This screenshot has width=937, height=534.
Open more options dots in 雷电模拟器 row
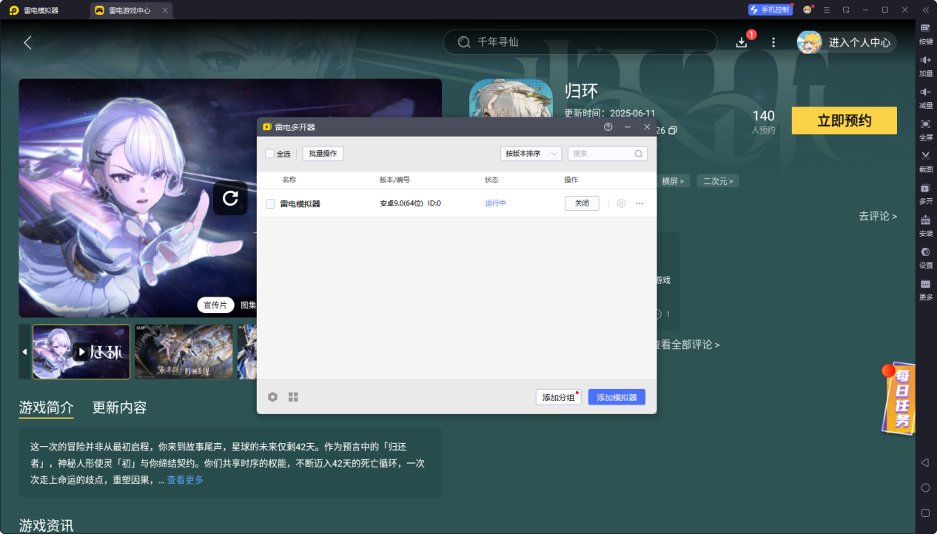(x=639, y=203)
